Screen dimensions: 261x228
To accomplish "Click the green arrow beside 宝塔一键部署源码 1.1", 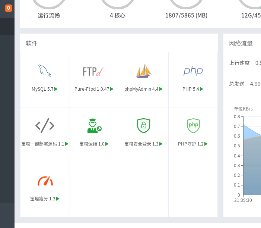I will coord(67,144).
